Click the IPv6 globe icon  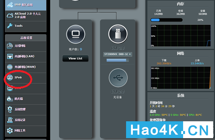click(10, 77)
